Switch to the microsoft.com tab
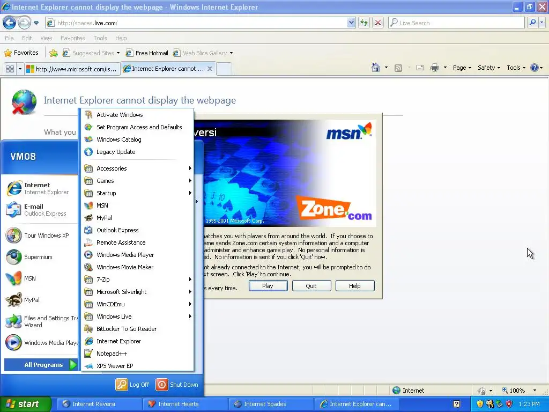Screen dimensions: 549x412 [72, 69]
